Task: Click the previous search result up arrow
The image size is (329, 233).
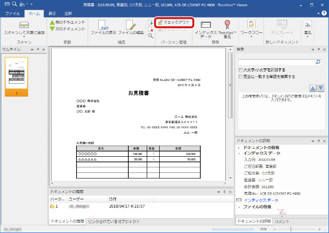Action: coord(313,88)
